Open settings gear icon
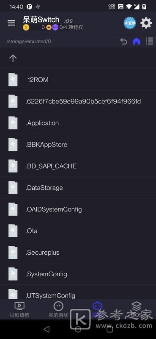The image size is (156, 339). click(146, 23)
